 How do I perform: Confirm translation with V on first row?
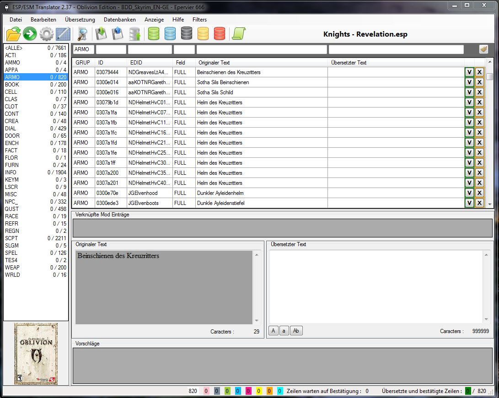(469, 72)
